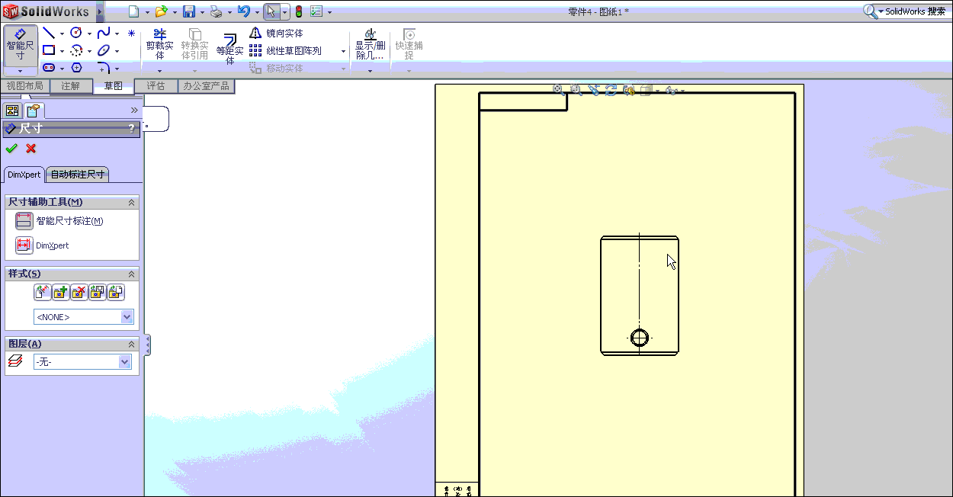Open the DimXpert panel tab
This screenshot has height=497, width=953.
pyautogui.click(x=24, y=175)
